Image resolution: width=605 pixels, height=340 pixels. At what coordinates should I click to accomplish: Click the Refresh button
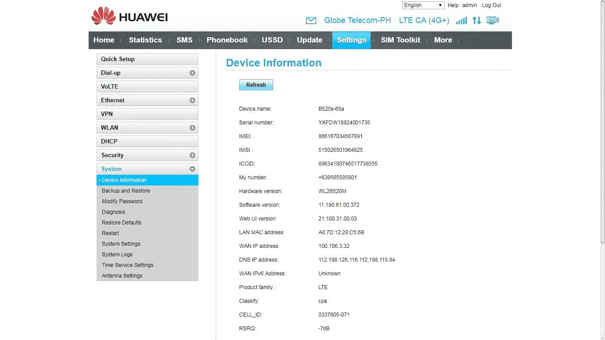pyautogui.click(x=256, y=85)
